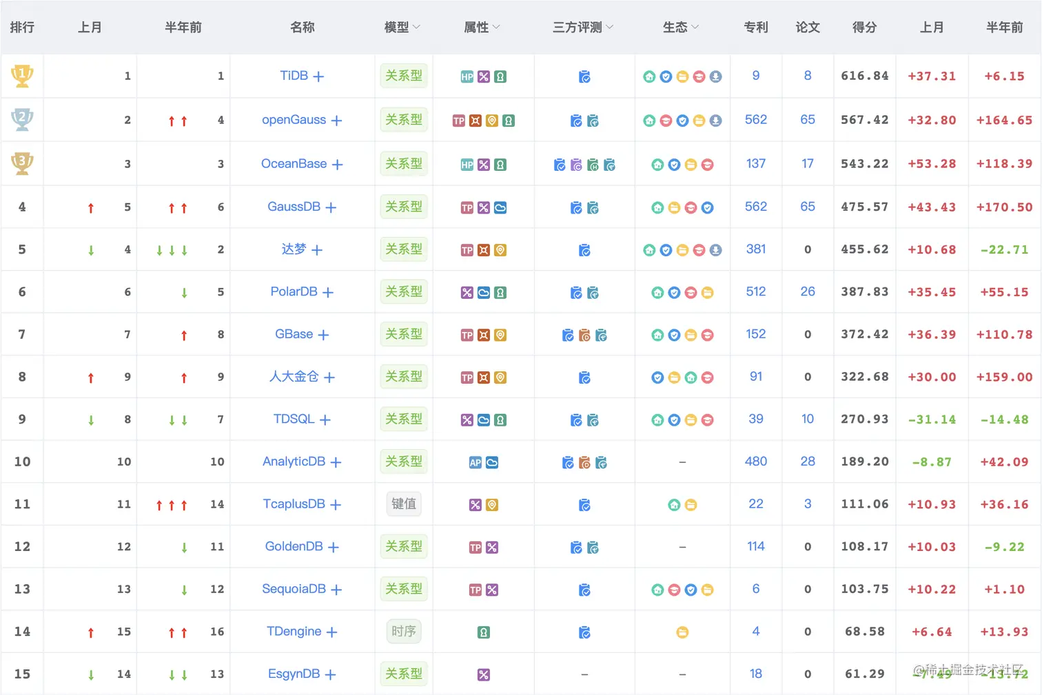Click the TDSQL paper count 10

tap(808, 419)
